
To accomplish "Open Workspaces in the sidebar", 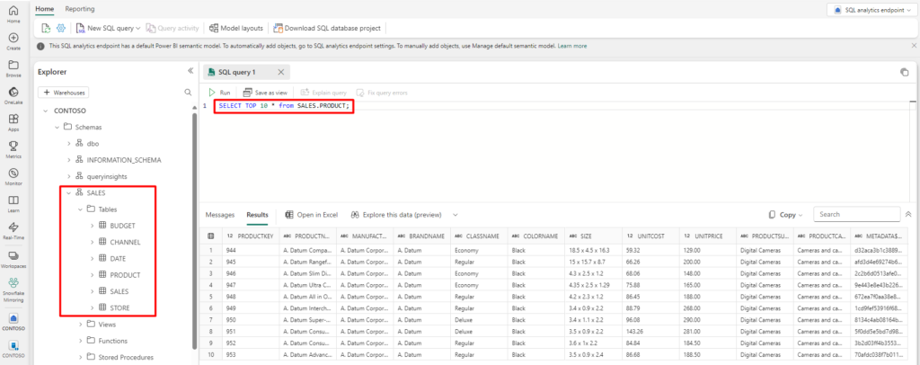I will (x=13, y=259).
